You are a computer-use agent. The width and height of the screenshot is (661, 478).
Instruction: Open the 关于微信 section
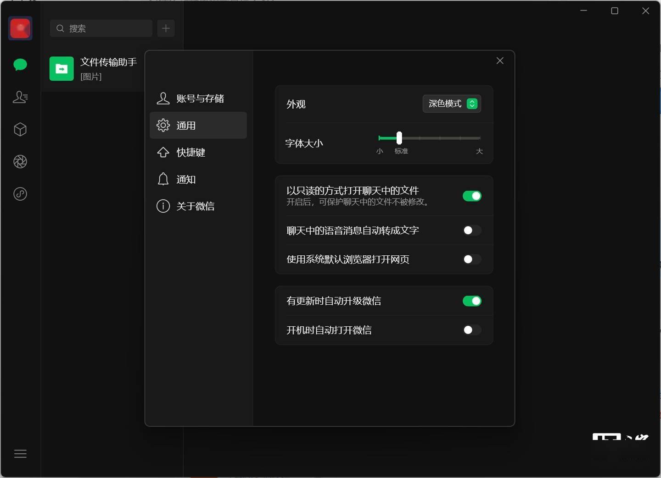pyautogui.click(x=198, y=206)
